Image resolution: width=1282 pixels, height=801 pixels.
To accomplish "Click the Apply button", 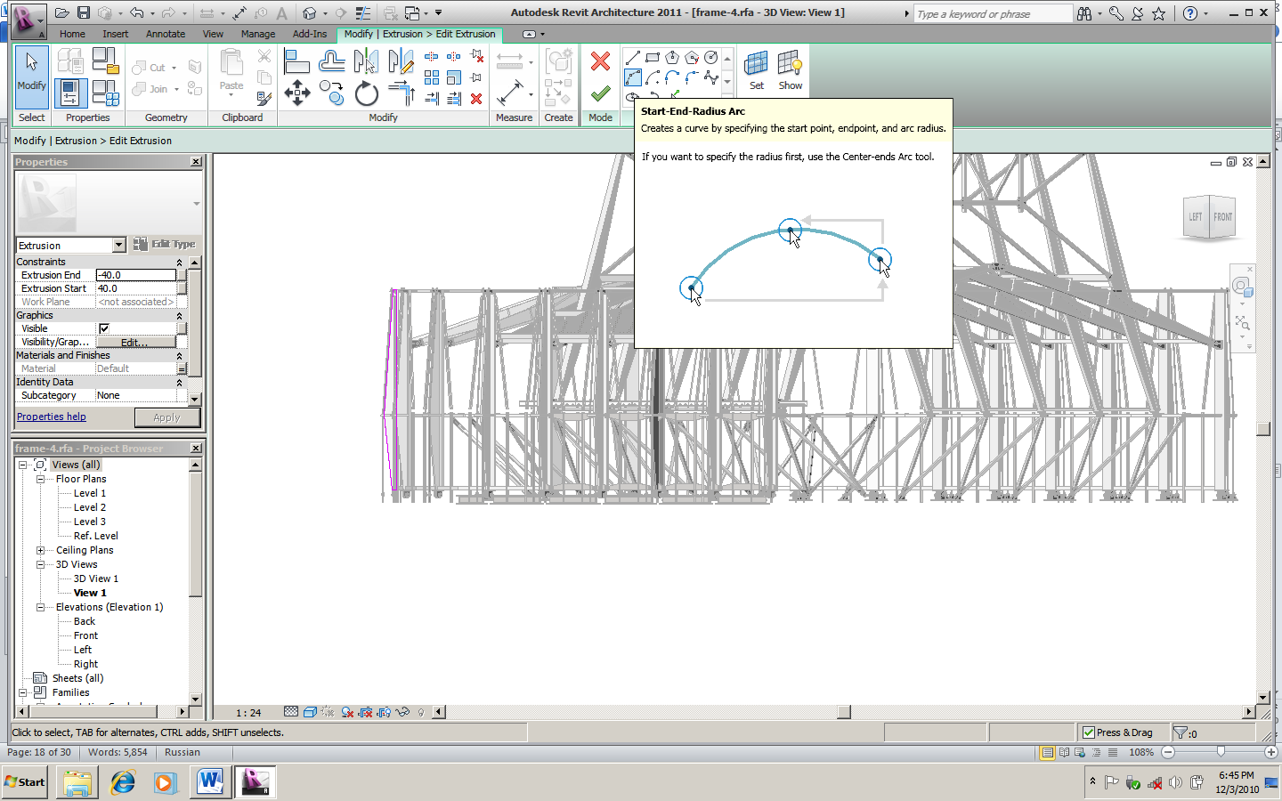I will (x=166, y=417).
